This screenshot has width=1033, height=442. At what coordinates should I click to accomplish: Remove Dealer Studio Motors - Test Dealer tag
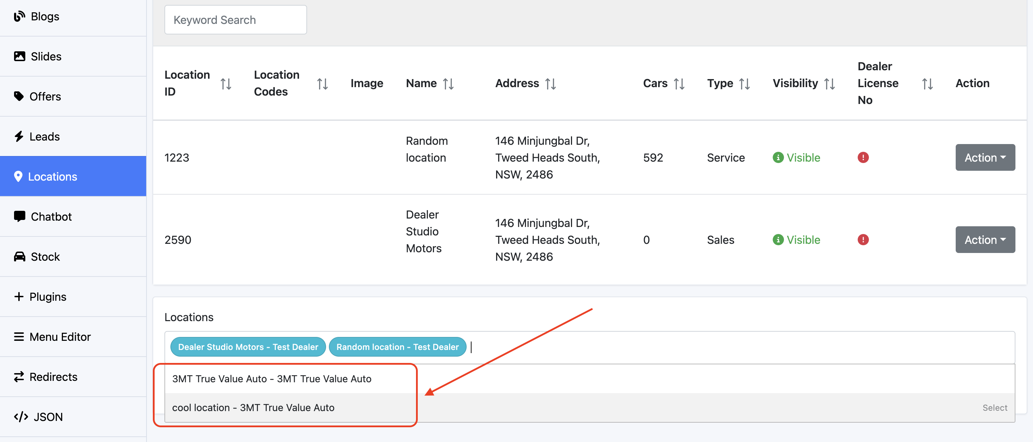(248, 346)
